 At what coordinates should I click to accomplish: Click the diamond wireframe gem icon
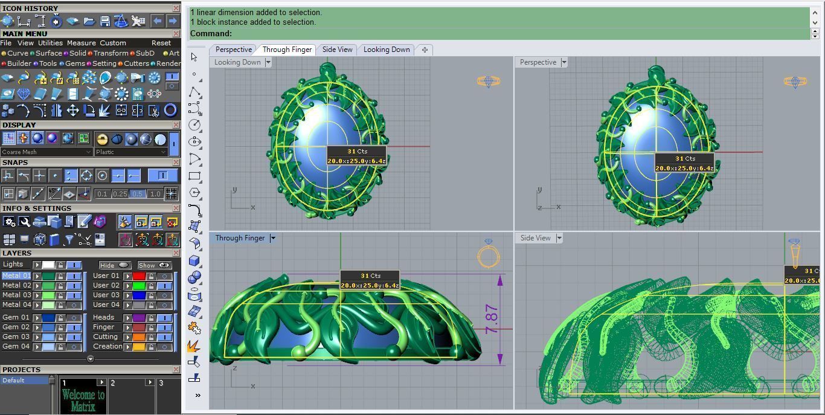24,94
